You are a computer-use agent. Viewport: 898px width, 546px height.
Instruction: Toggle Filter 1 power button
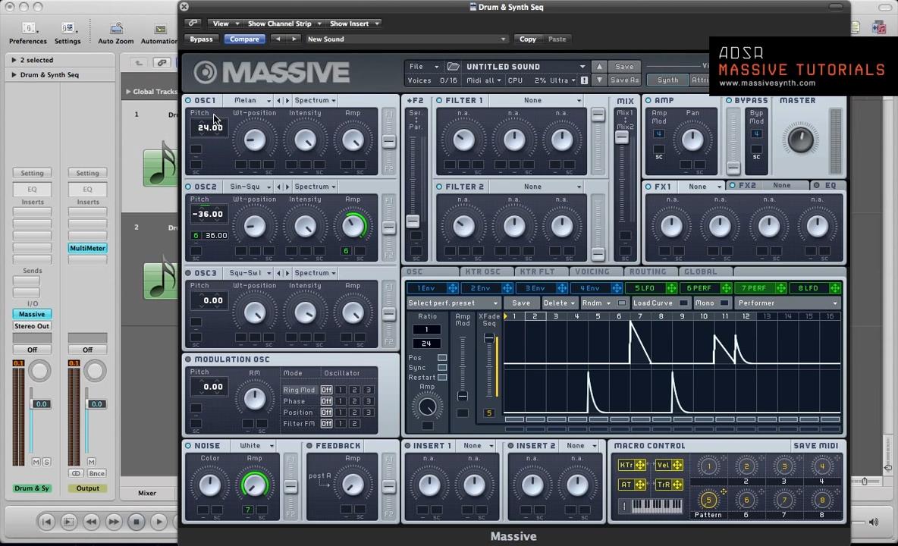click(439, 100)
